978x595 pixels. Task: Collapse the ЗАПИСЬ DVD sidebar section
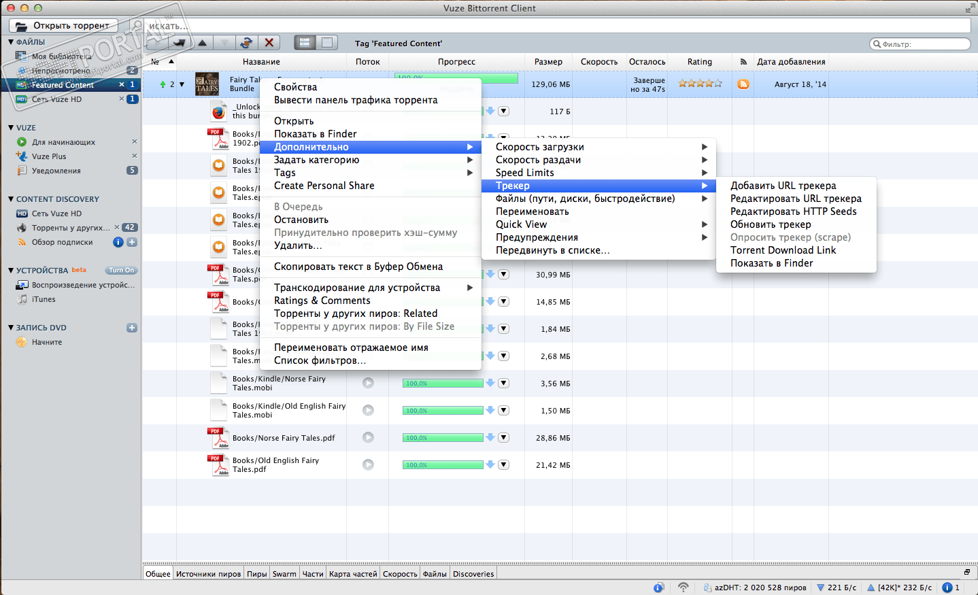(11, 328)
